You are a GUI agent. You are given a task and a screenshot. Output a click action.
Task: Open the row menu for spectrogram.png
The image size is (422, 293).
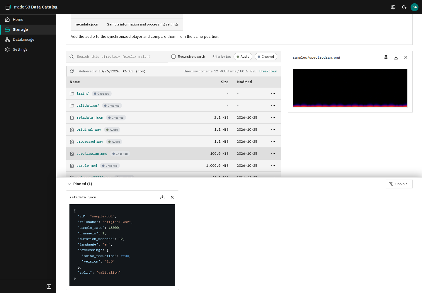click(273, 154)
